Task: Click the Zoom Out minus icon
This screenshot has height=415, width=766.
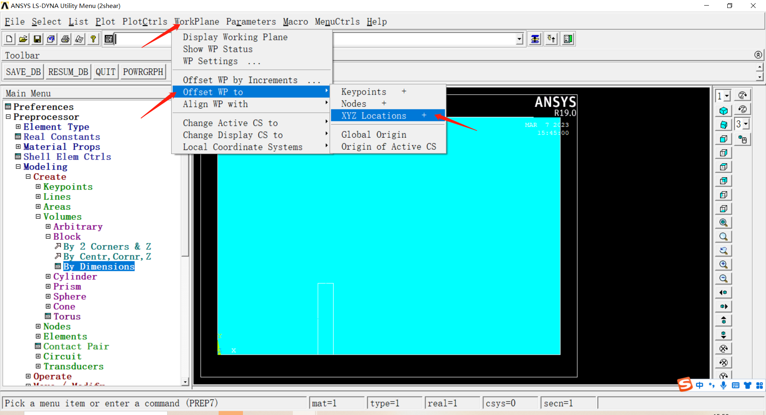Action: 723,279
